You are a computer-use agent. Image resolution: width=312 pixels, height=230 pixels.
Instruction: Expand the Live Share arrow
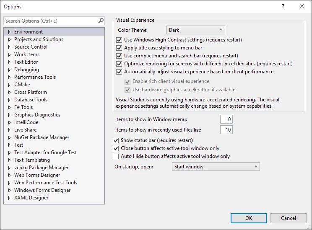click(x=9, y=130)
